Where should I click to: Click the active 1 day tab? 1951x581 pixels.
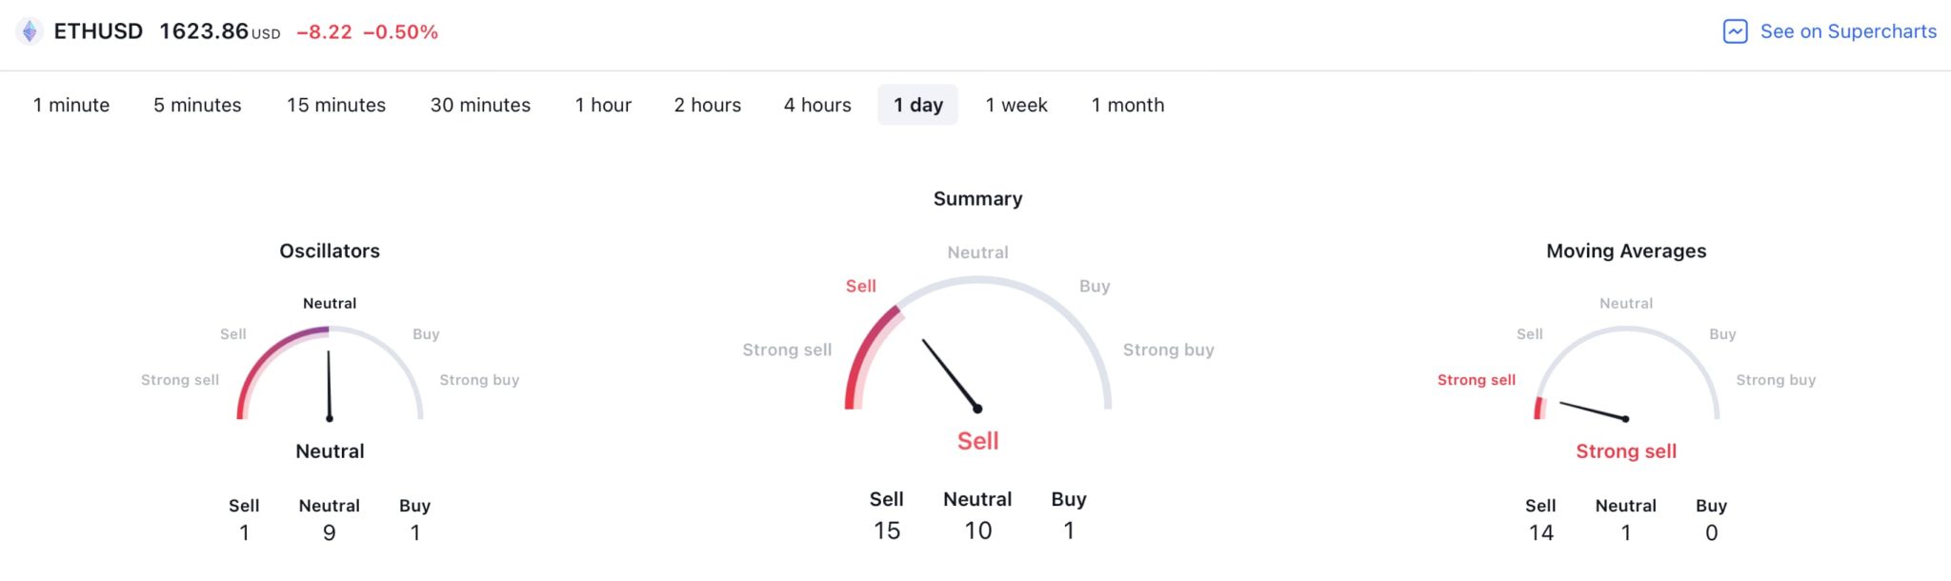(917, 105)
